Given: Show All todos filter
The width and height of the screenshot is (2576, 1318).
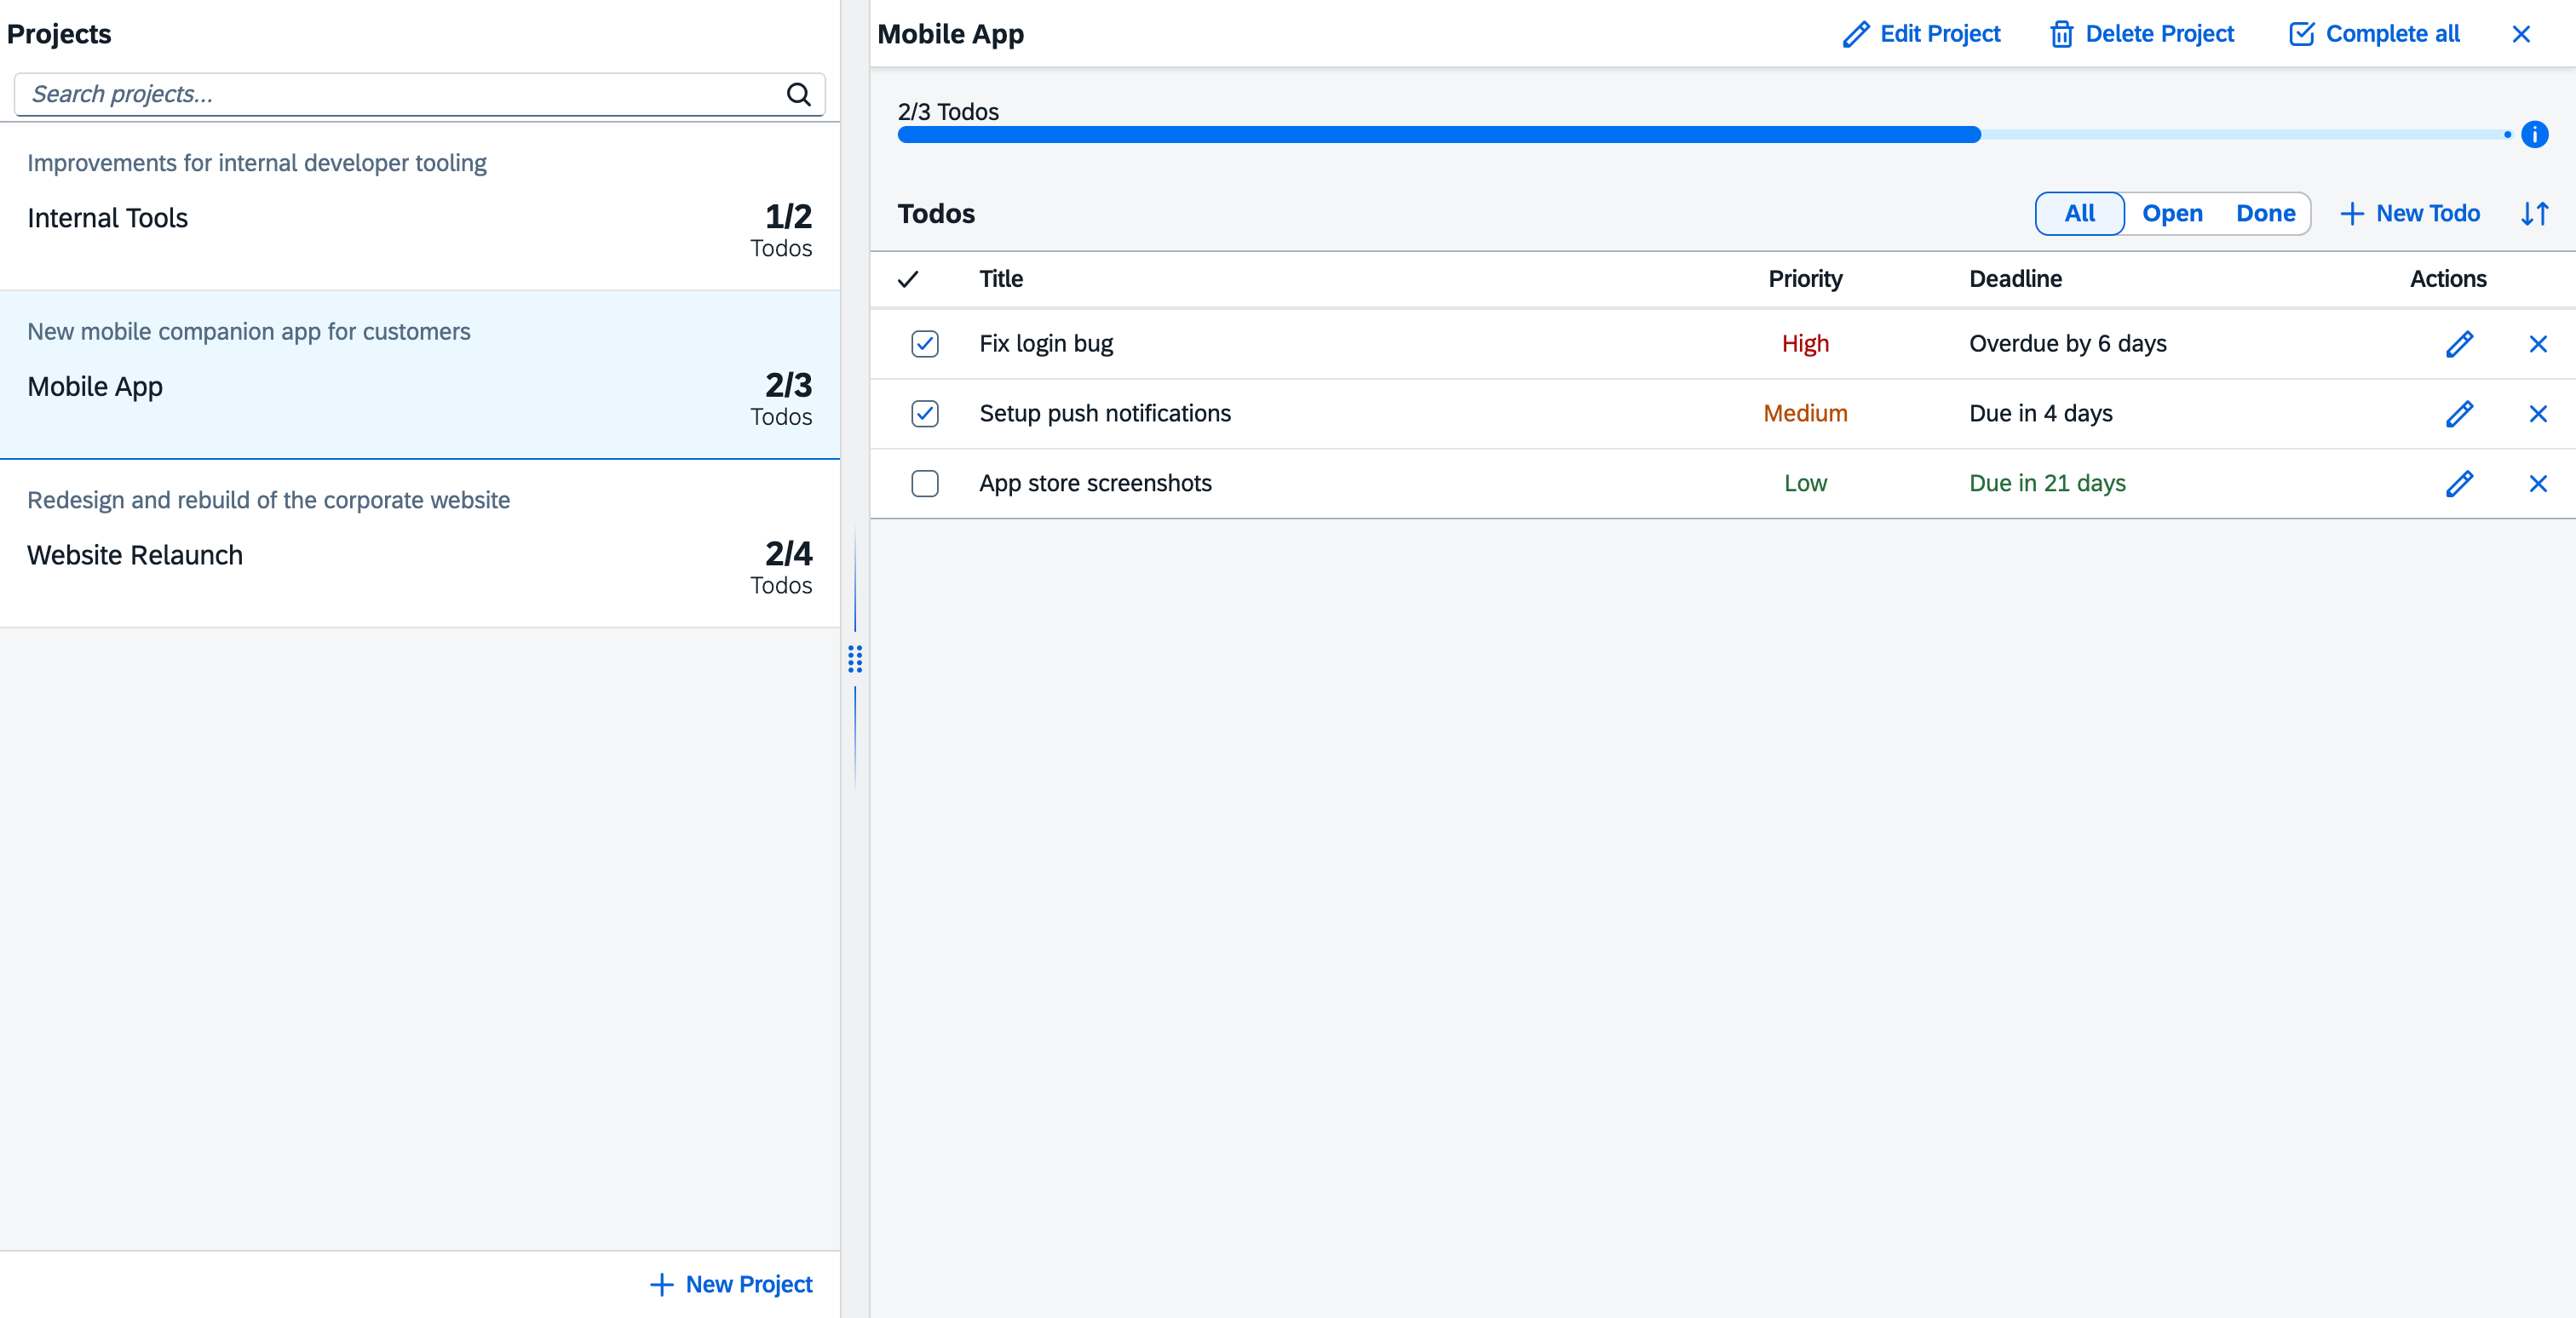Looking at the screenshot, I should (2079, 214).
